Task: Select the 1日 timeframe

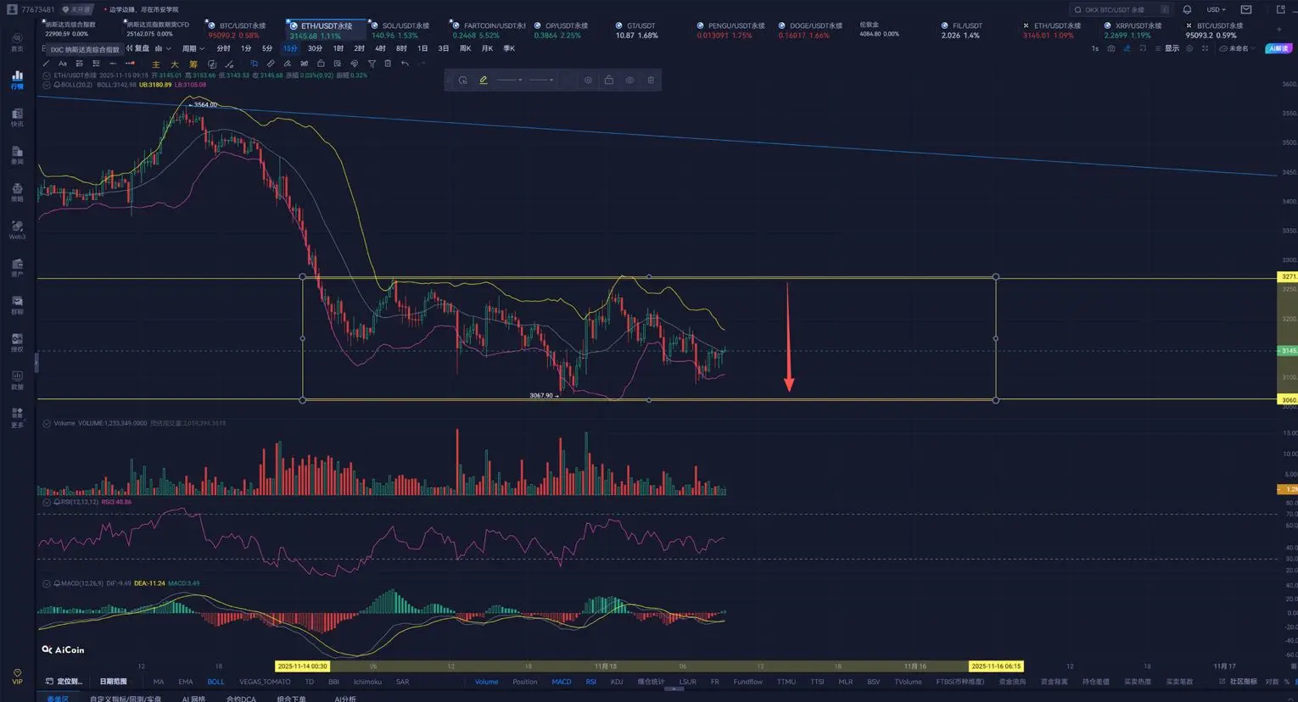Action: pos(422,48)
